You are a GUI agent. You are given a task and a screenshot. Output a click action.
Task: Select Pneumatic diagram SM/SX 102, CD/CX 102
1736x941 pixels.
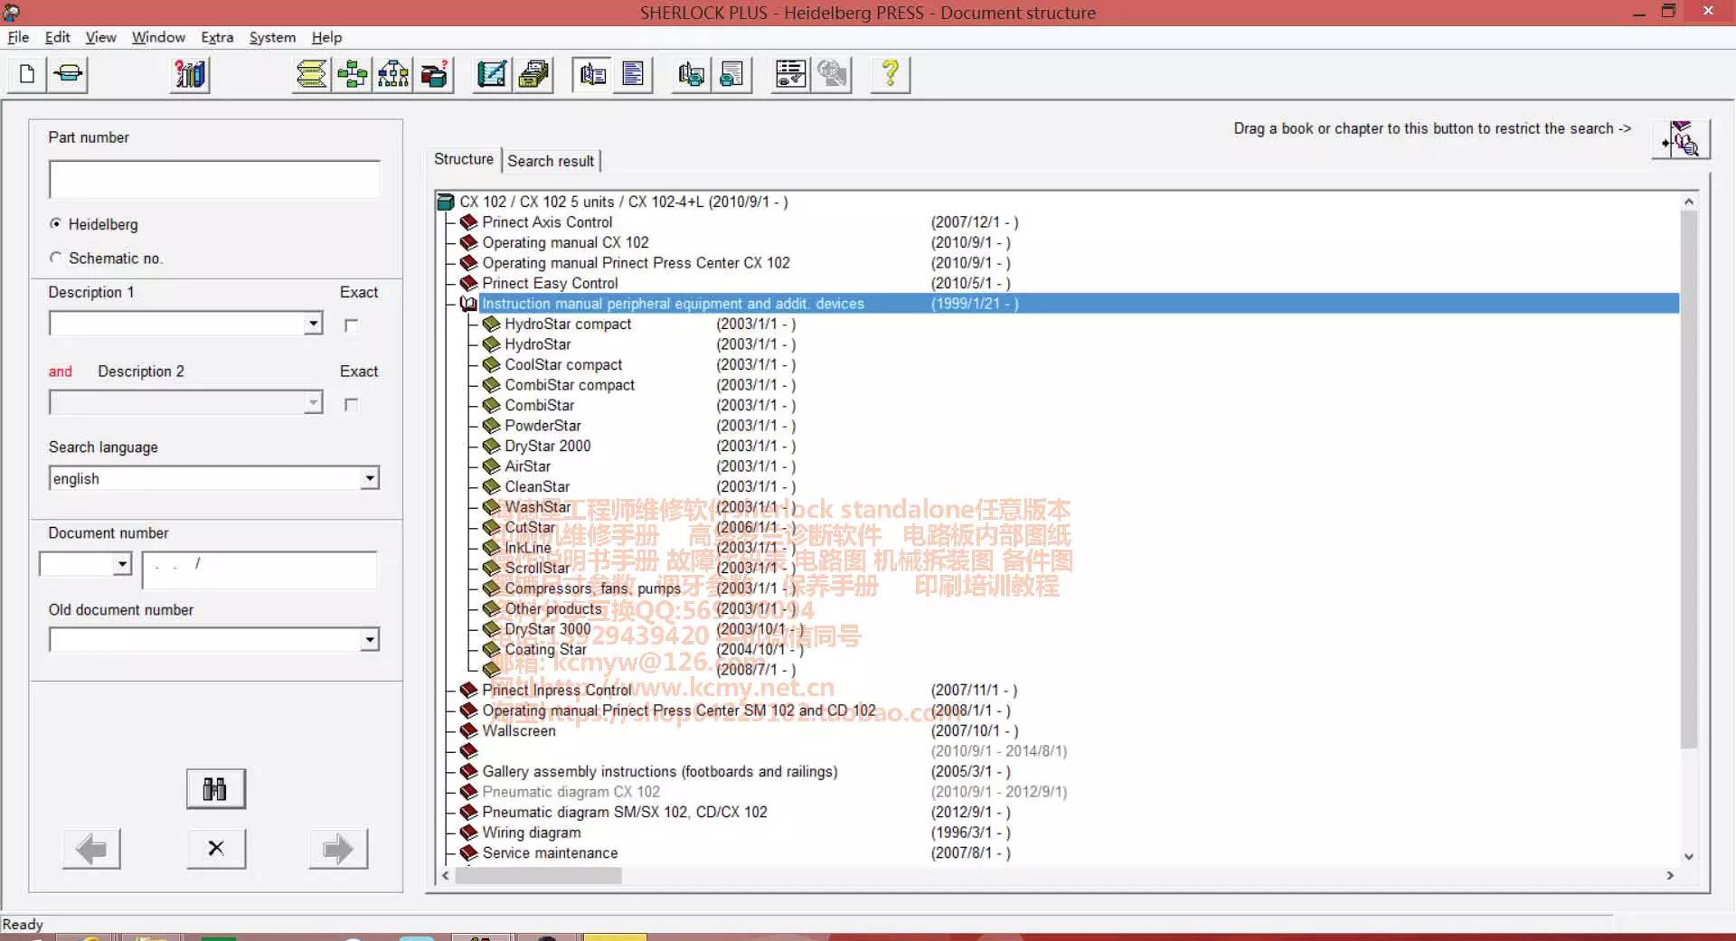[x=624, y=812]
